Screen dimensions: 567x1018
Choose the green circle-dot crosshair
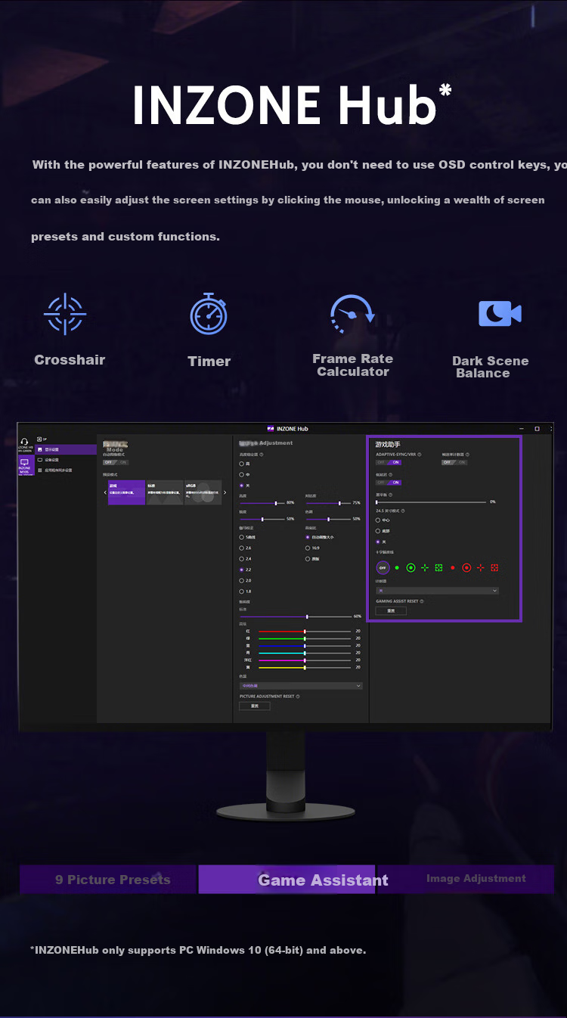[411, 567]
